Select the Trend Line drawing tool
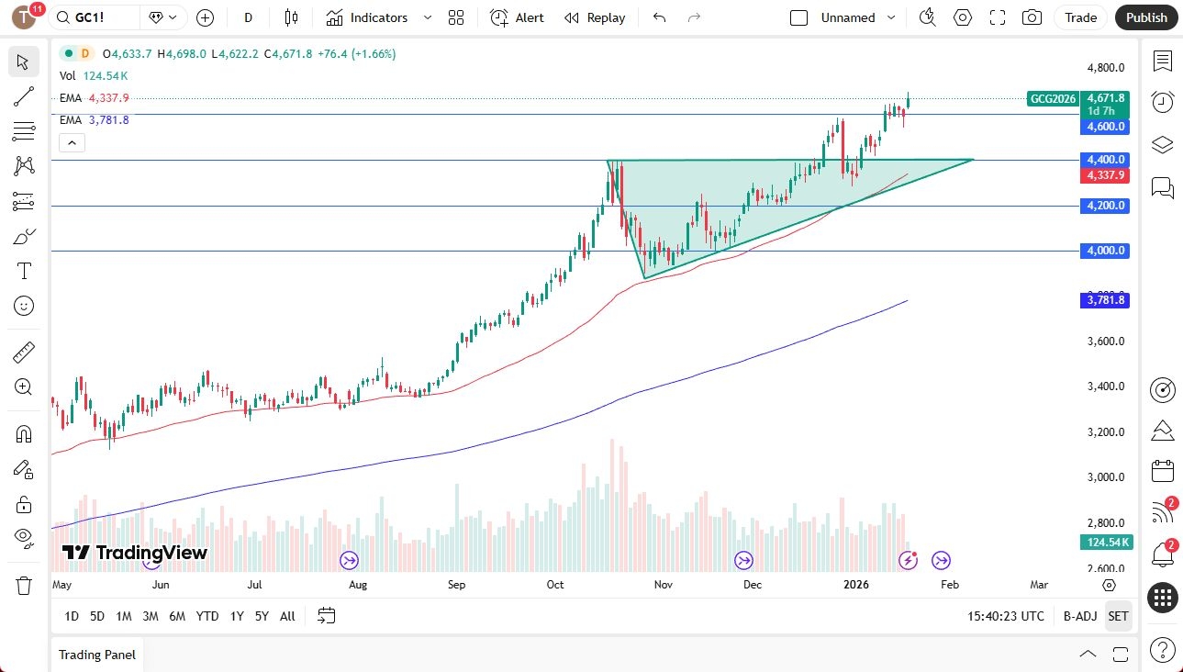This screenshot has height=672, width=1183. 25,96
